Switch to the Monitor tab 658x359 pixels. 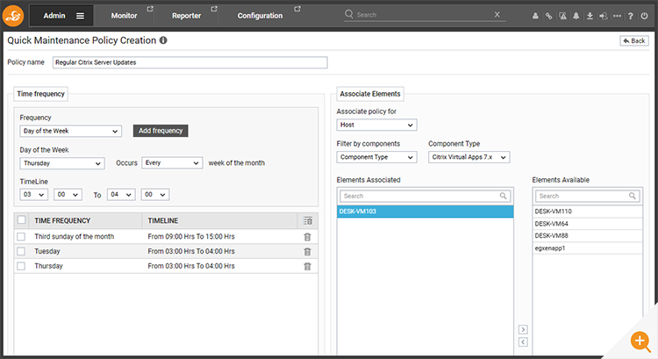click(124, 16)
